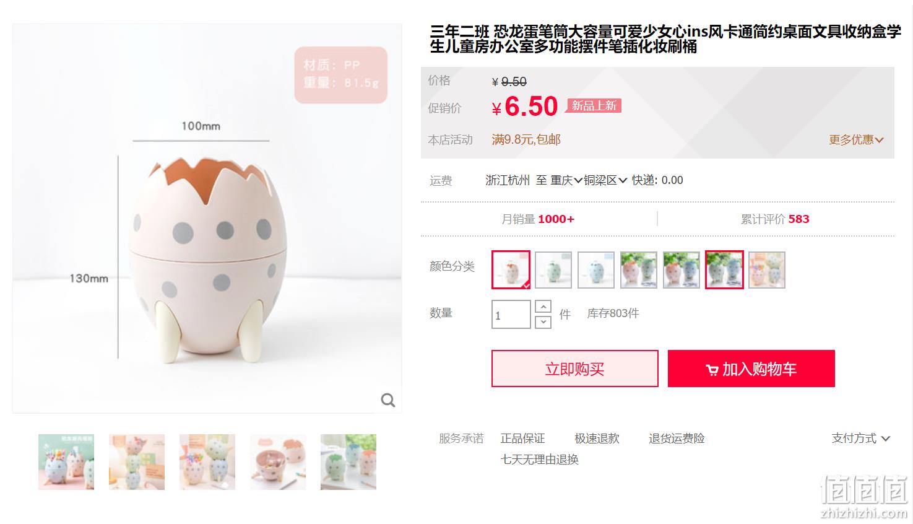The height and width of the screenshot is (524, 913).
Task: Increase quantity with the up arrow
Action: (543, 307)
